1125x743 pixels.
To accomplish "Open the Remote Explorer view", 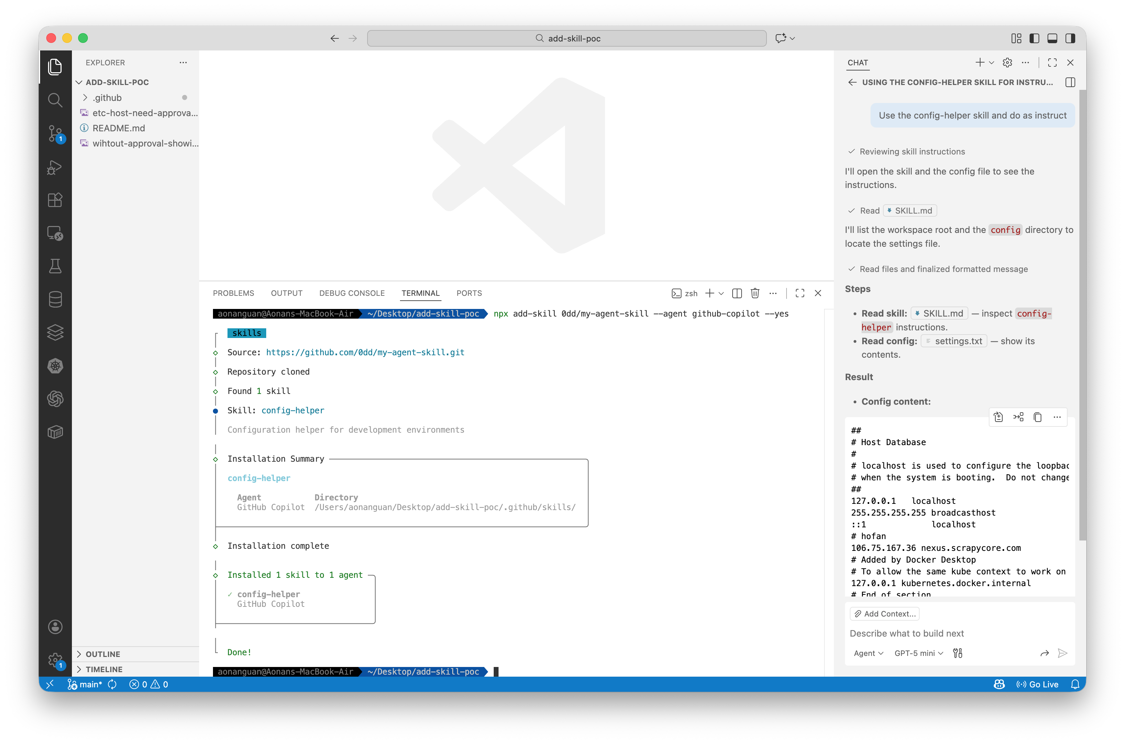I will coord(55,233).
